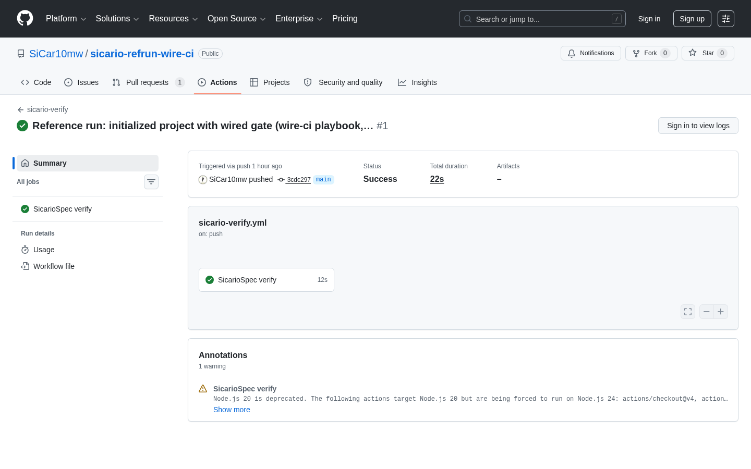Open SicarioSpec verify job in sidebar

[x=88, y=209]
